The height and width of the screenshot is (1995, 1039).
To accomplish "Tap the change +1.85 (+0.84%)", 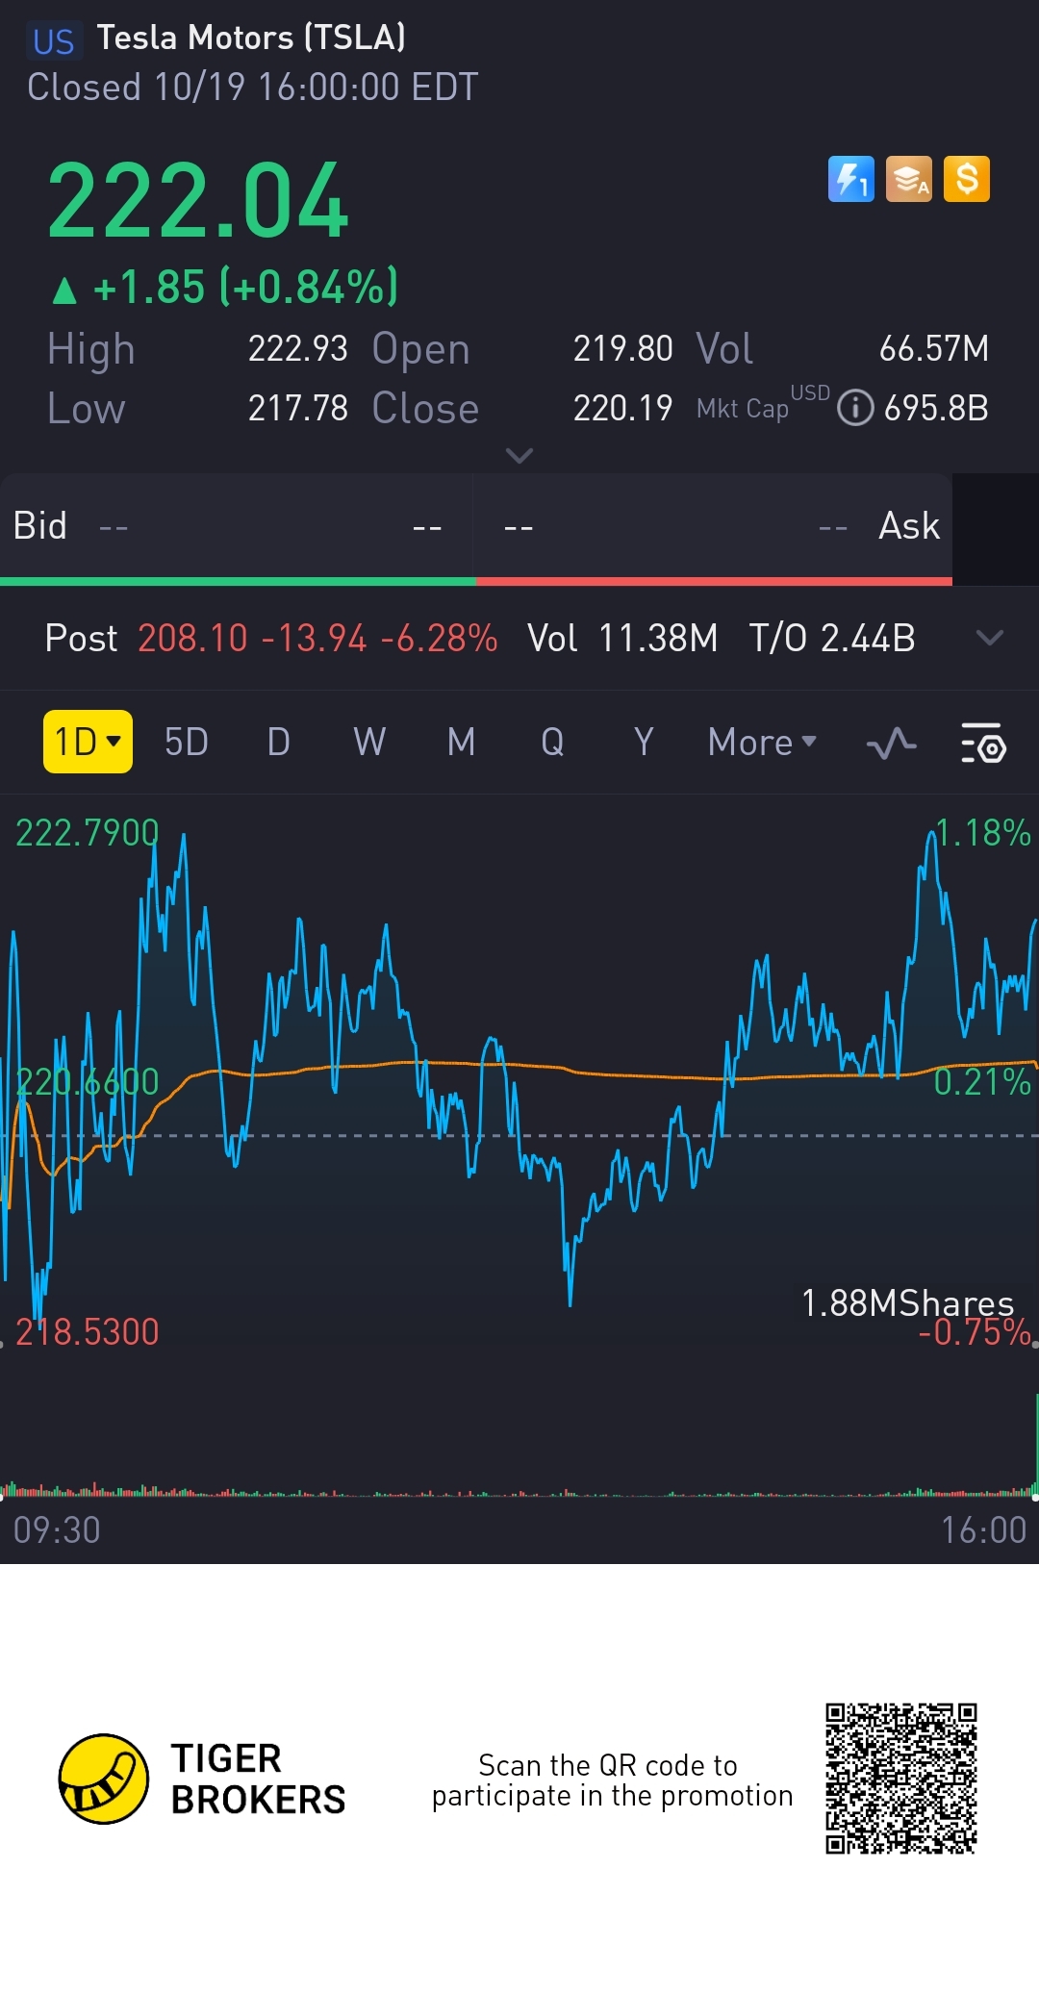I will pyautogui.click(x=225, y=287).
